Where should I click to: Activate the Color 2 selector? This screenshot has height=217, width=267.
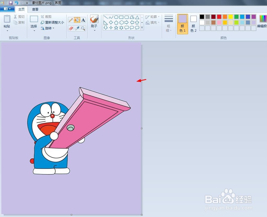pos(193,24)
